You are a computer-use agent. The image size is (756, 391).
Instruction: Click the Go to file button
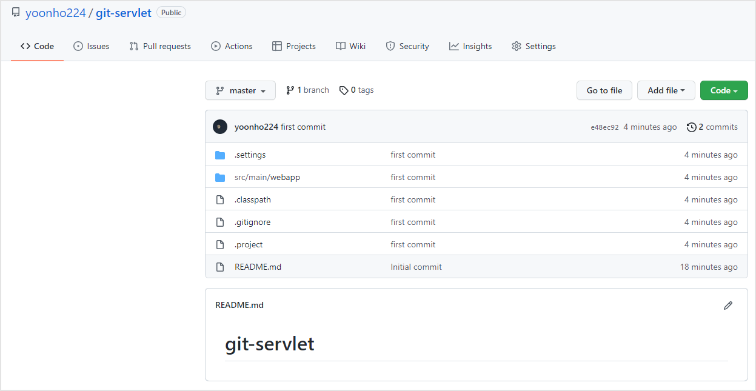(x=604, y=90)
